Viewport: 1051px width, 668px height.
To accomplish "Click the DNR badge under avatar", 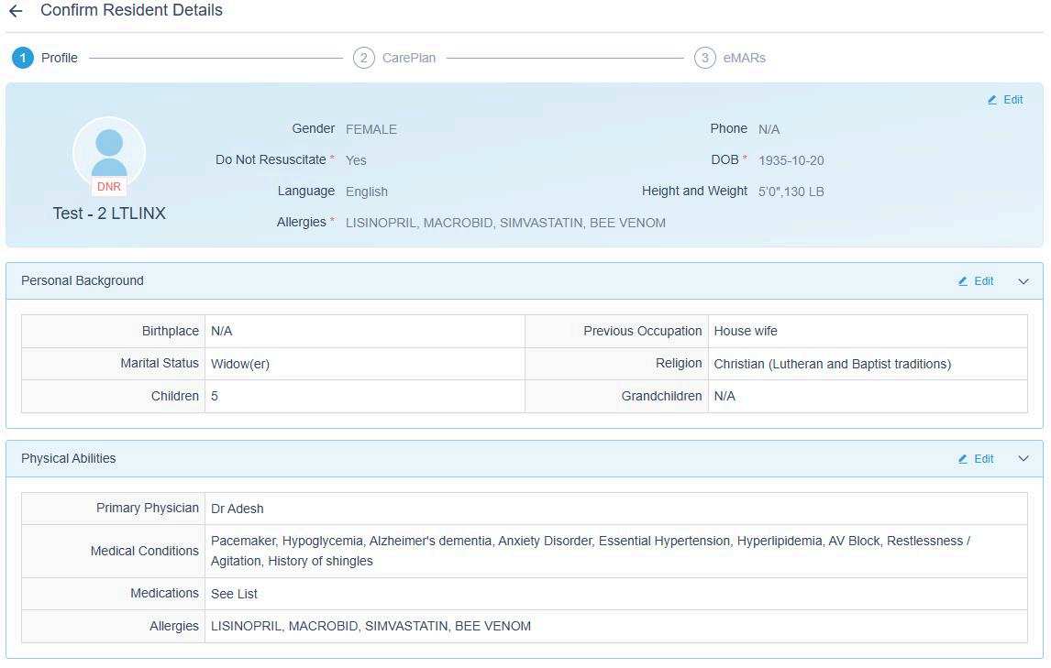I will [109, 187].
